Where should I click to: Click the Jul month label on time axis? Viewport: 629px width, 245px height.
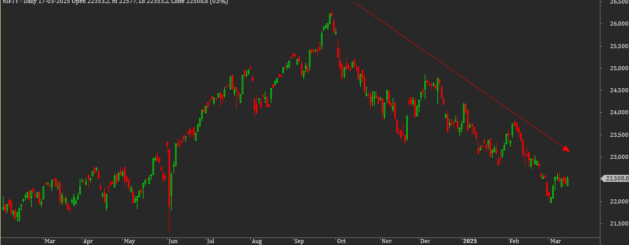(x=211, y=241)
